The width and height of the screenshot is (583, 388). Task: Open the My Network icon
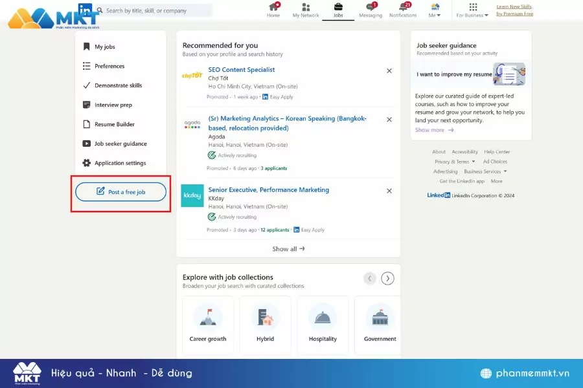(x=306, y=10)
